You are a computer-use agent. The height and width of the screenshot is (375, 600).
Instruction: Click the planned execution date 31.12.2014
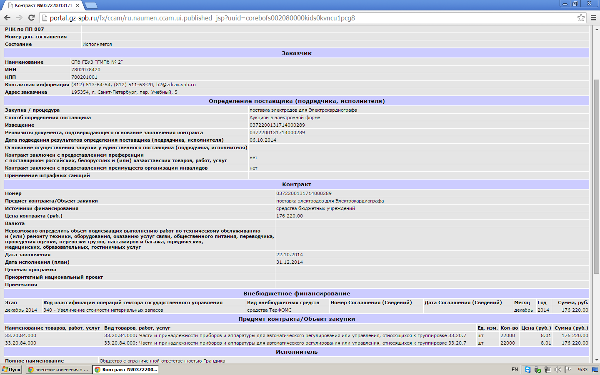point(290,262)
